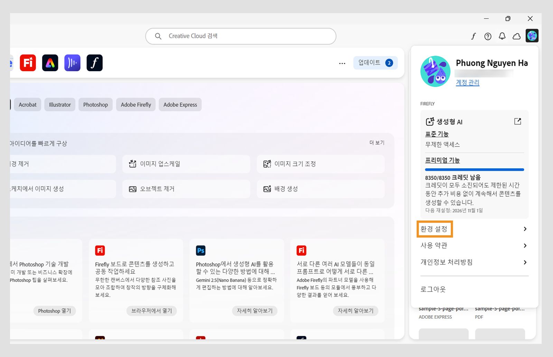Expand the 개인정보 처리방침 chevron
Viewport: 553px width, 357px height.
(525, 262)
